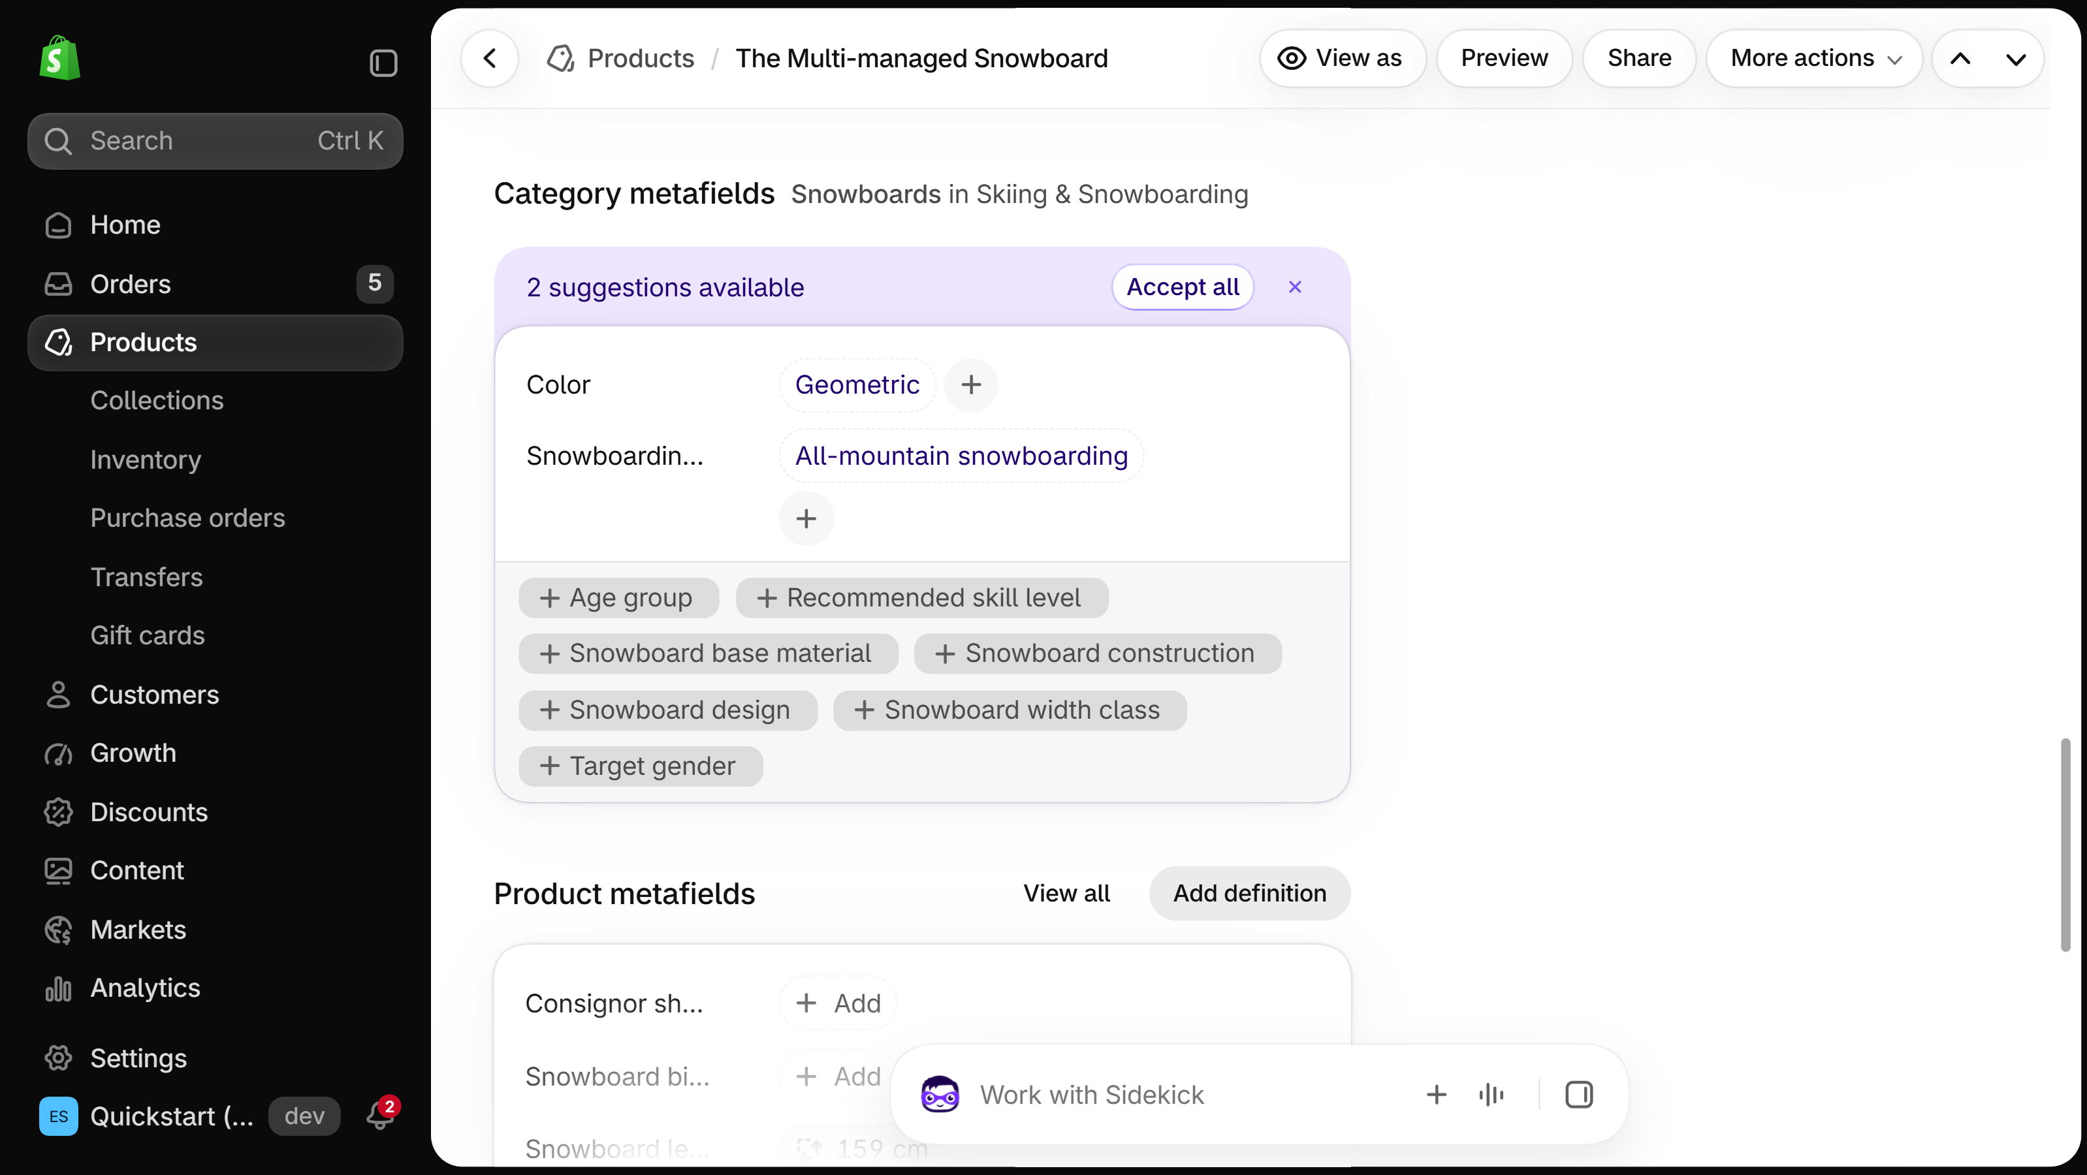Add the Age group metafield
This screenshot has width=2087, height=1175.
pyautogui.click(x=618, y=598)
